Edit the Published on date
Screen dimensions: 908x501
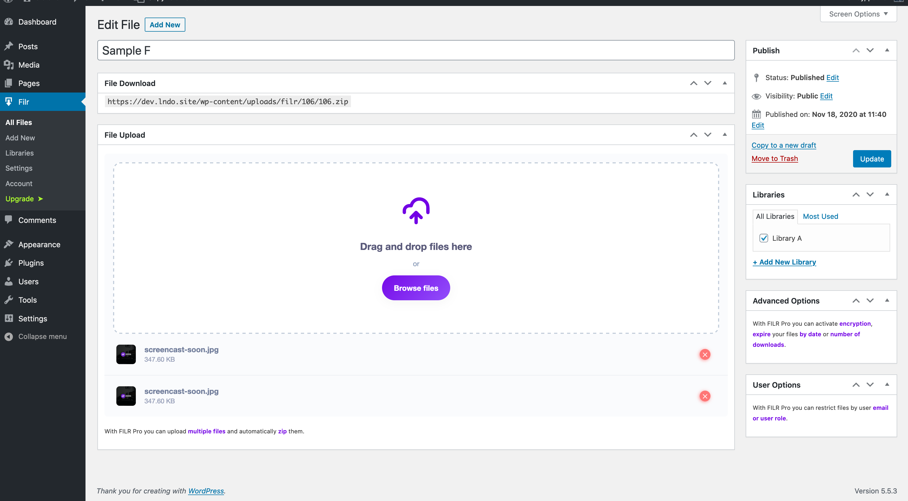(758, 125)
